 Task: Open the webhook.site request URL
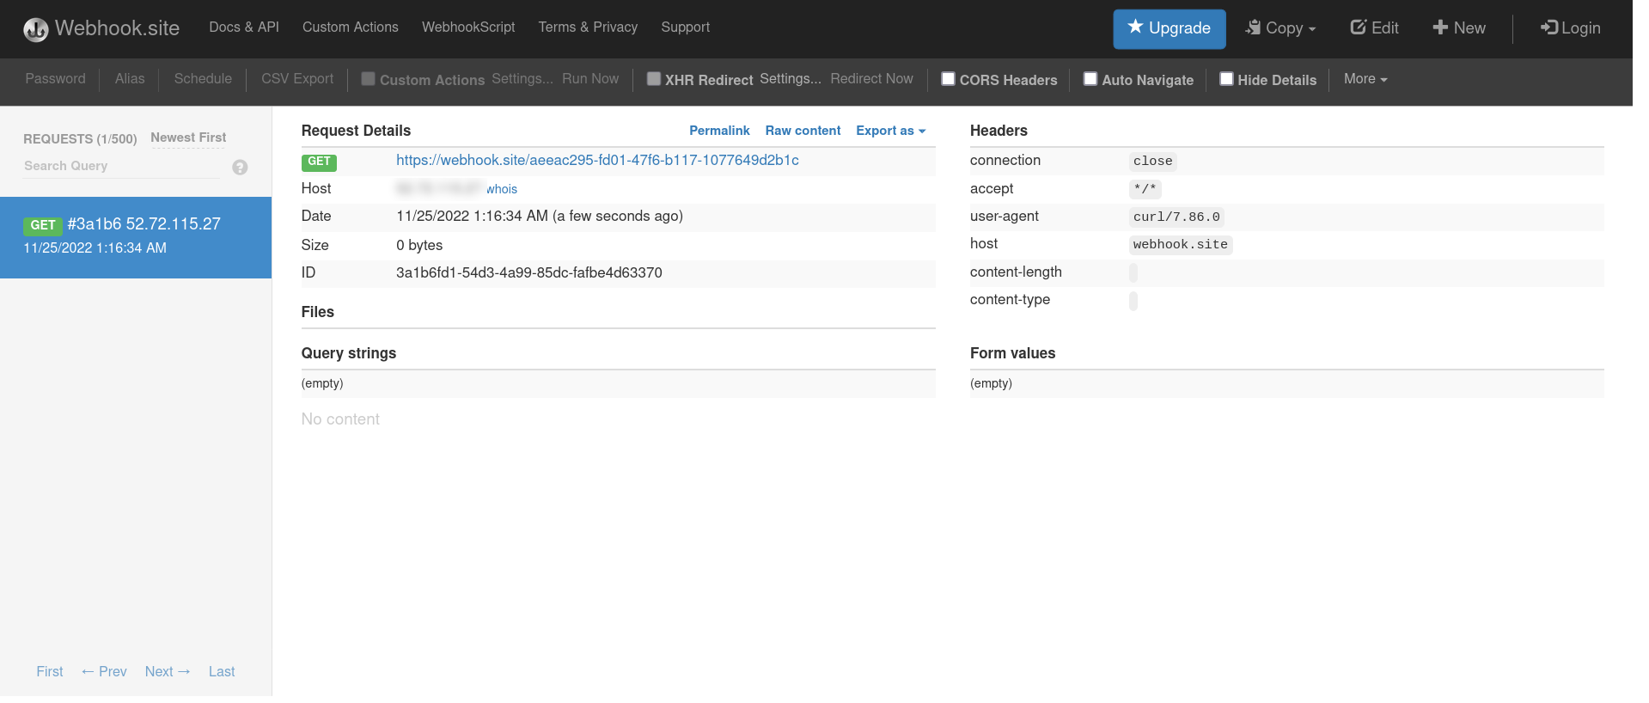tap(597, 161)
